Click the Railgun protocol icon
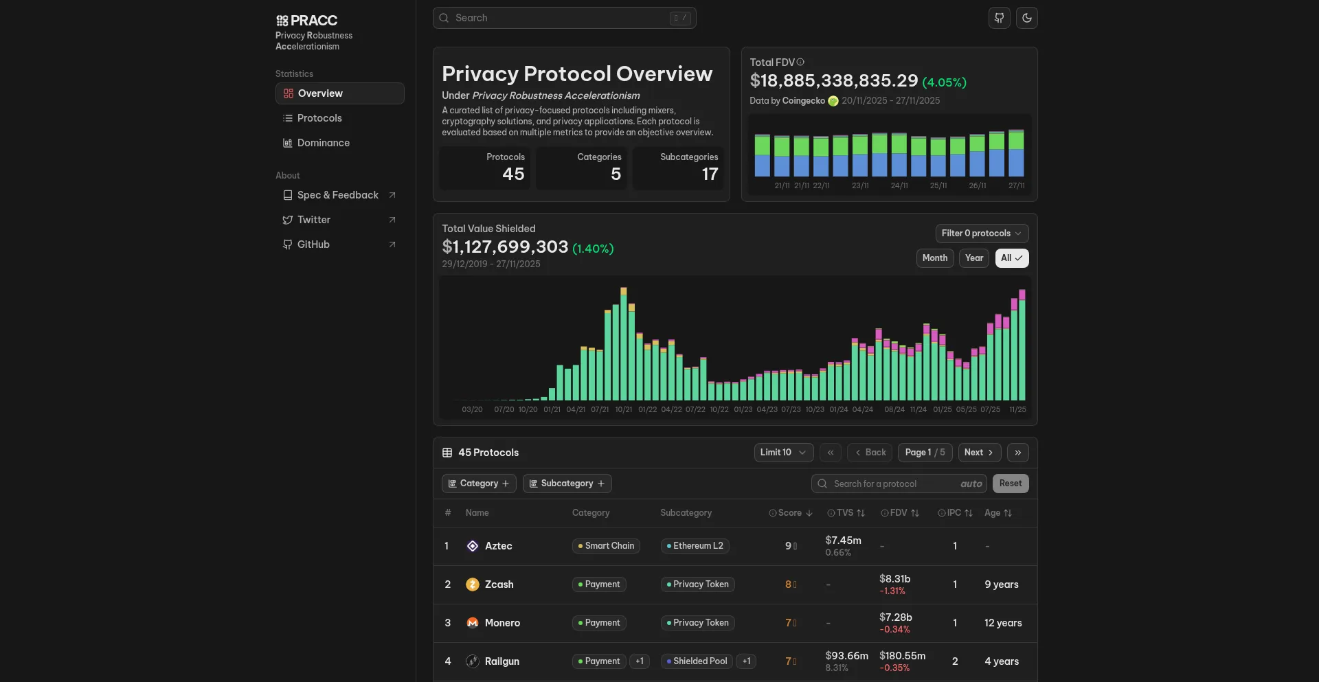 click(x=473, y=661)
